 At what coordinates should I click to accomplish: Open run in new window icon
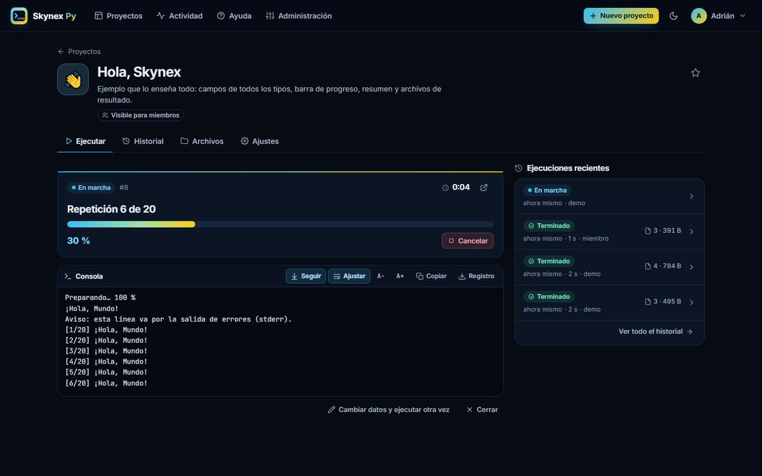pyautogui.click(x=484, y=188)
